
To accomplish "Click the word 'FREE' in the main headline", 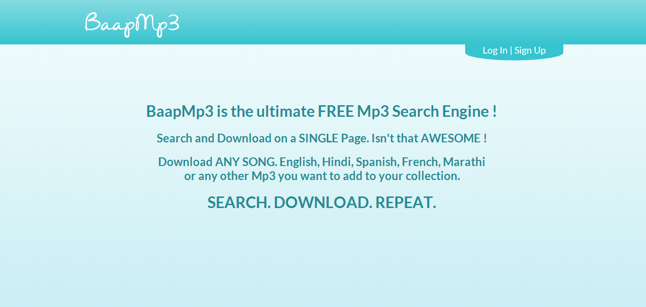I will pos(336,112).
